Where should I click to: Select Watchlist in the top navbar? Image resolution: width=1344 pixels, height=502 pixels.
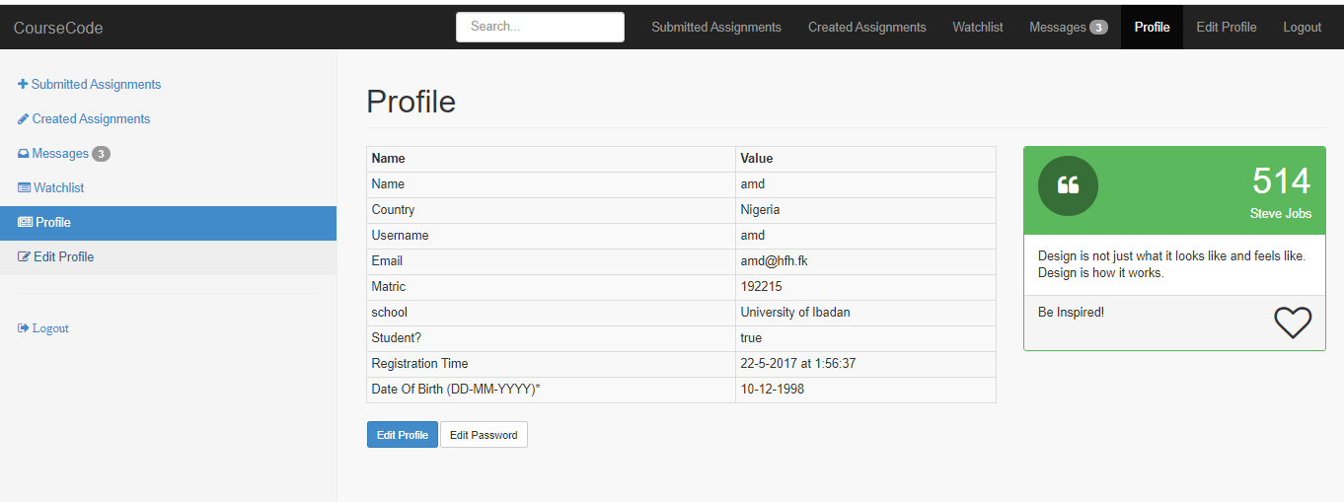[x=978, y=28]
